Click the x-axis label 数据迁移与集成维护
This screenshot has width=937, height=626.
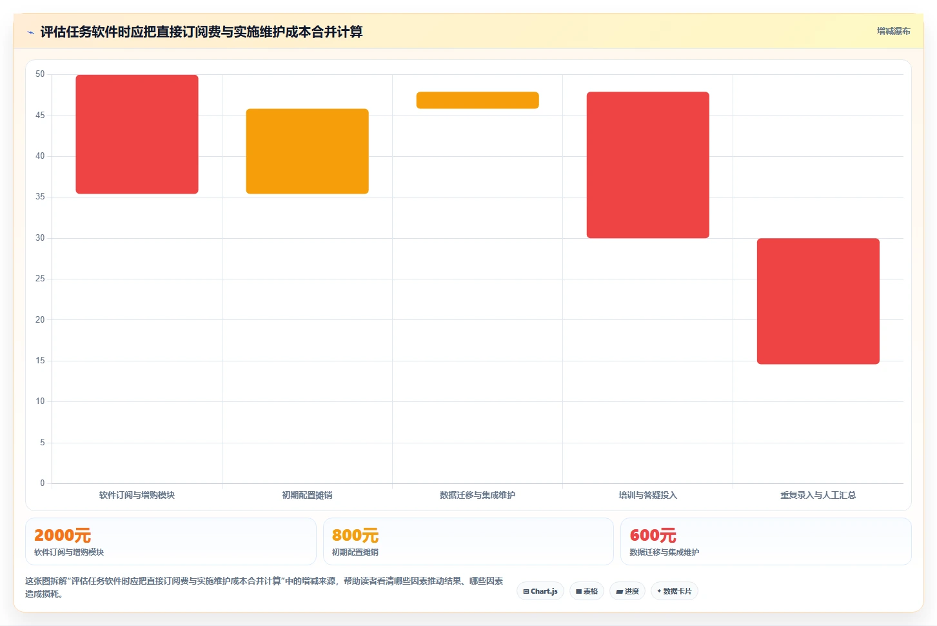pos(477,495)
